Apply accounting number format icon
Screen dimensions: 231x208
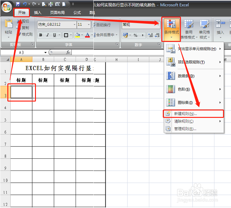click(126, 35)
